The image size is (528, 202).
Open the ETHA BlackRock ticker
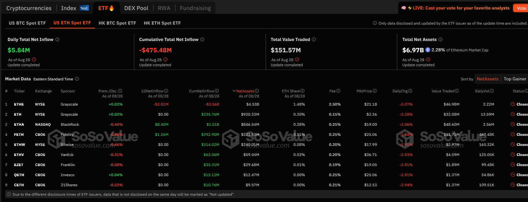pos(19,124)
